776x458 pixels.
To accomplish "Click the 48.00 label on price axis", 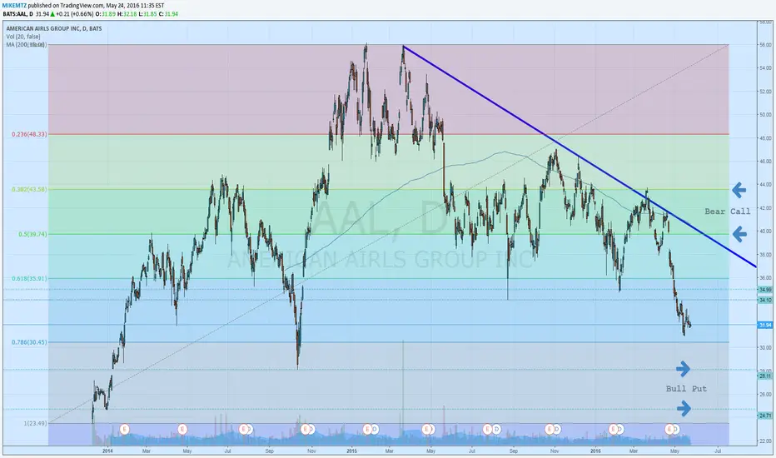I will tap(766, 138).
